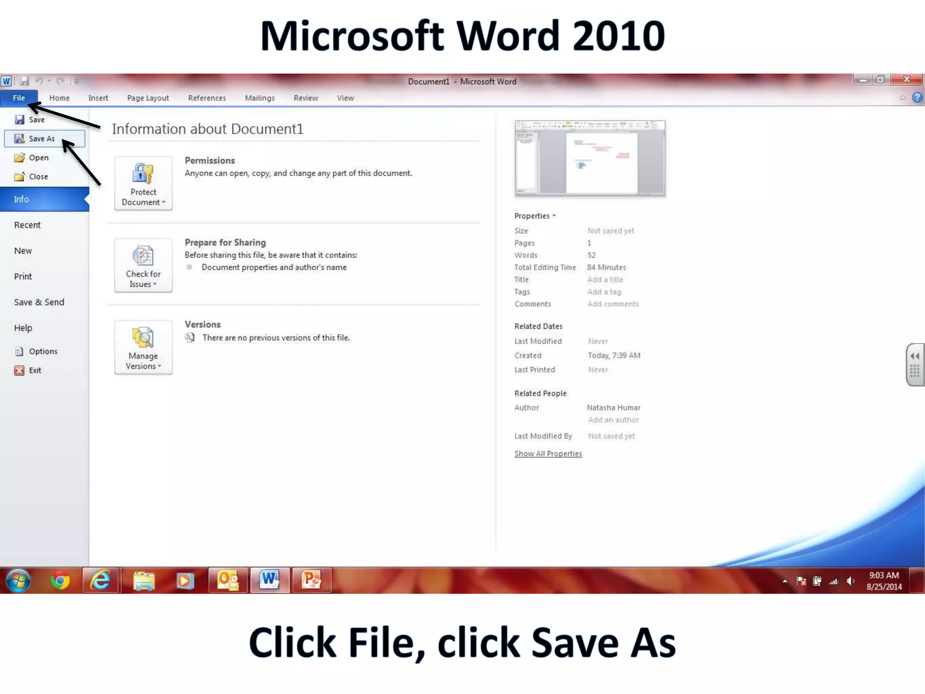Open the New document section

(x=44, y=251)
